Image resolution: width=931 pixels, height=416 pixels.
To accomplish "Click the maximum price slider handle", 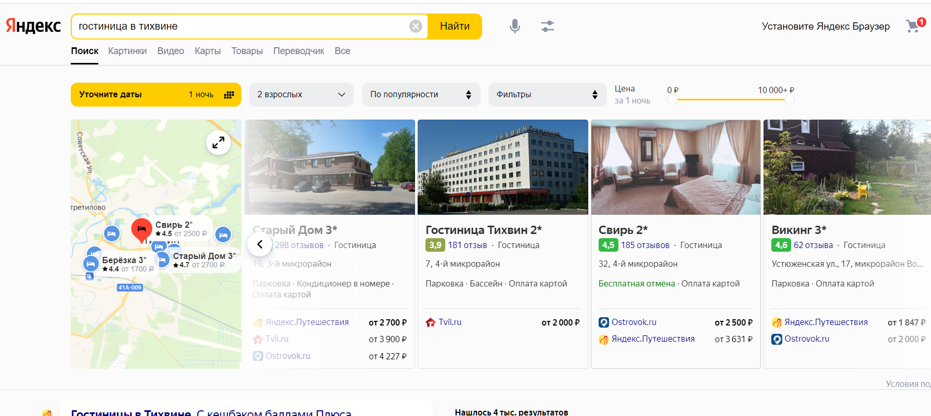I will (x=790, y=99).
